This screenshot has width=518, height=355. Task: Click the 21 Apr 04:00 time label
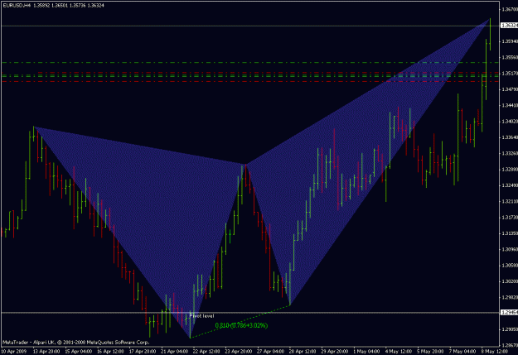point(174,352)
